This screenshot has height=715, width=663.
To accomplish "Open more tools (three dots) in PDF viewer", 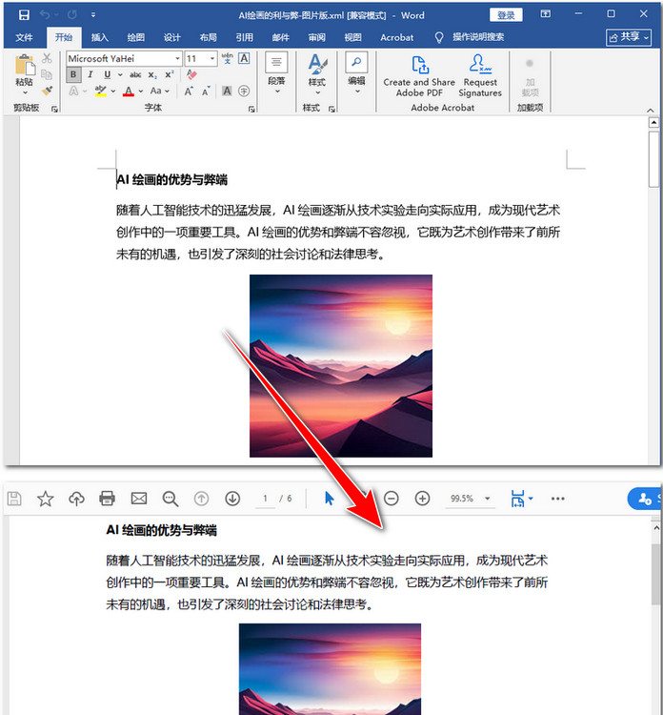I will tap(558, 499).
